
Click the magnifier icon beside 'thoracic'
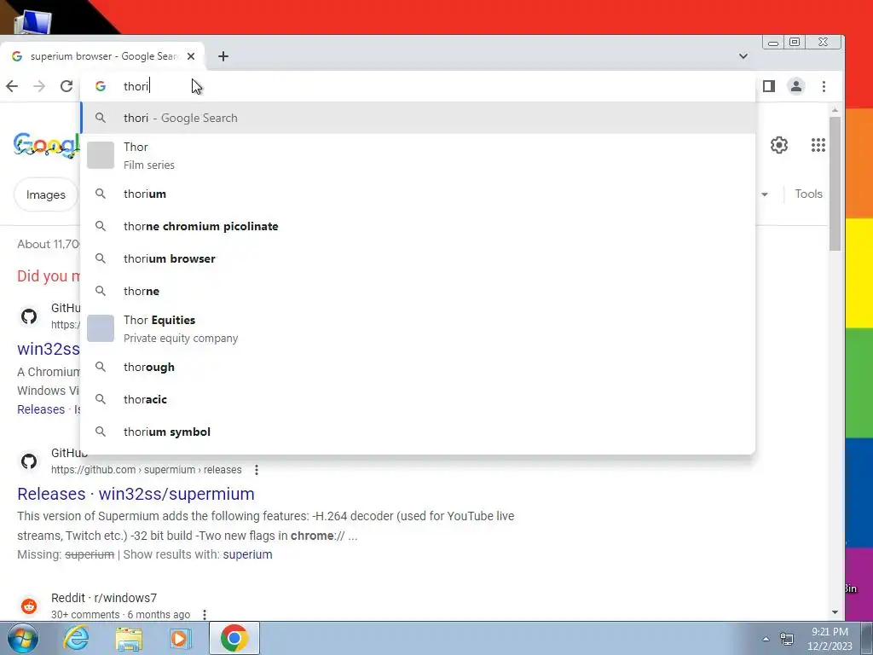(101, 399)
